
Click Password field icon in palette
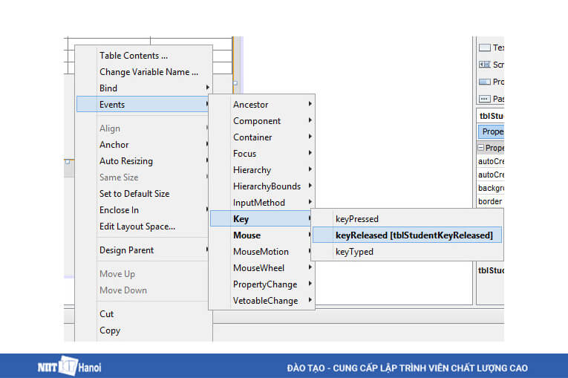point(485,99)
